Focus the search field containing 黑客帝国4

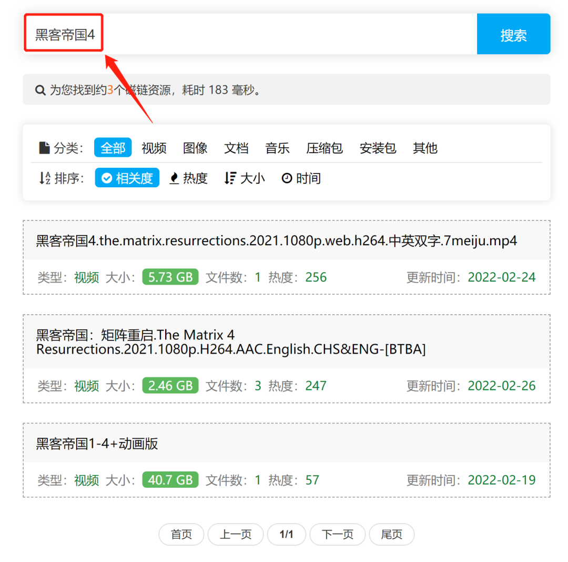pyautogui.click(x=250, y=34)
